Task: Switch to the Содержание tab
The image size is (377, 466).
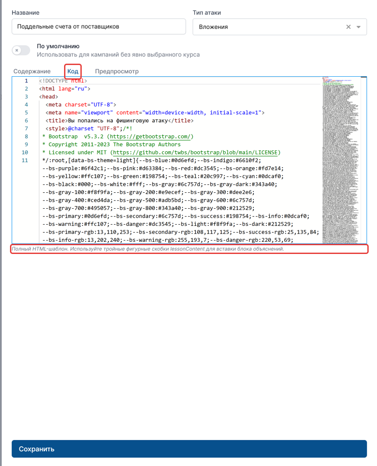Action: [x=32, y=71]
